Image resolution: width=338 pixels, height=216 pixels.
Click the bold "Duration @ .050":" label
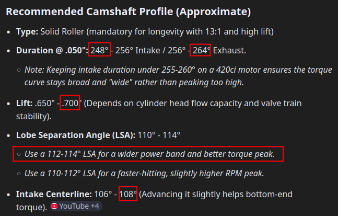51,50
